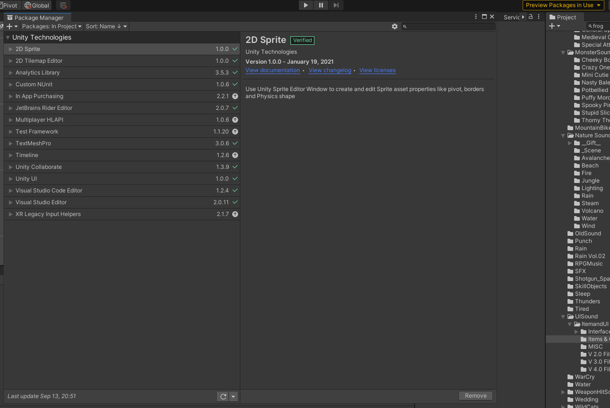The height and width of the screenshot is (408, 610).
Task: Click the installed checkmark on Visual Studio Code Editor
Action: point(235,191)
